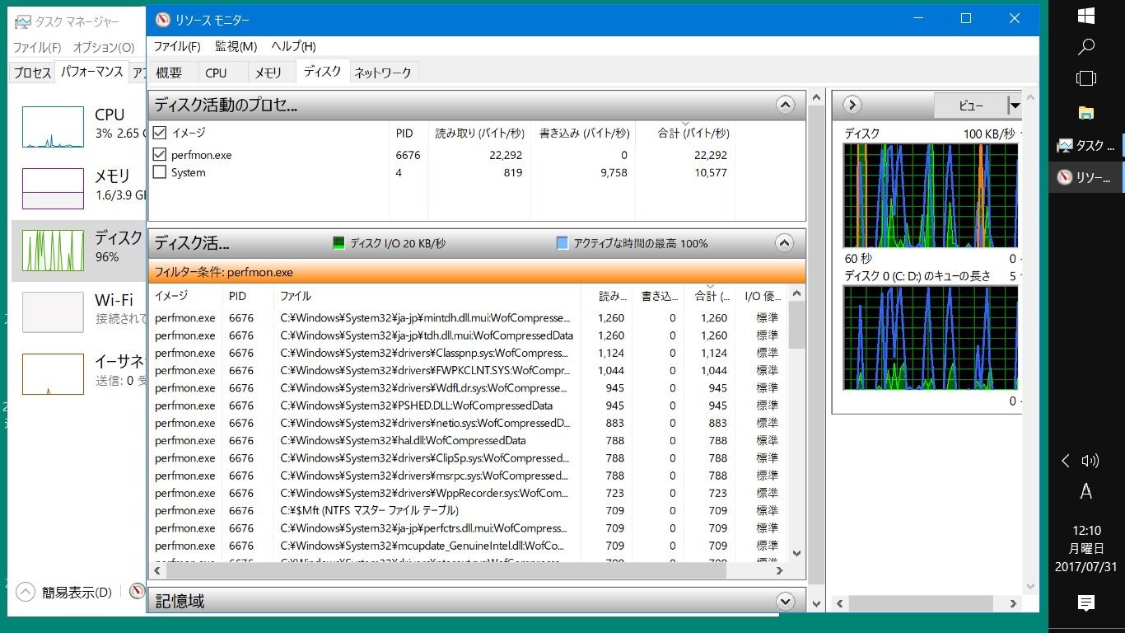The image size is (1125, 633).
Task: Open the Help menu in Resource Monitor
Action: [293, 46]
